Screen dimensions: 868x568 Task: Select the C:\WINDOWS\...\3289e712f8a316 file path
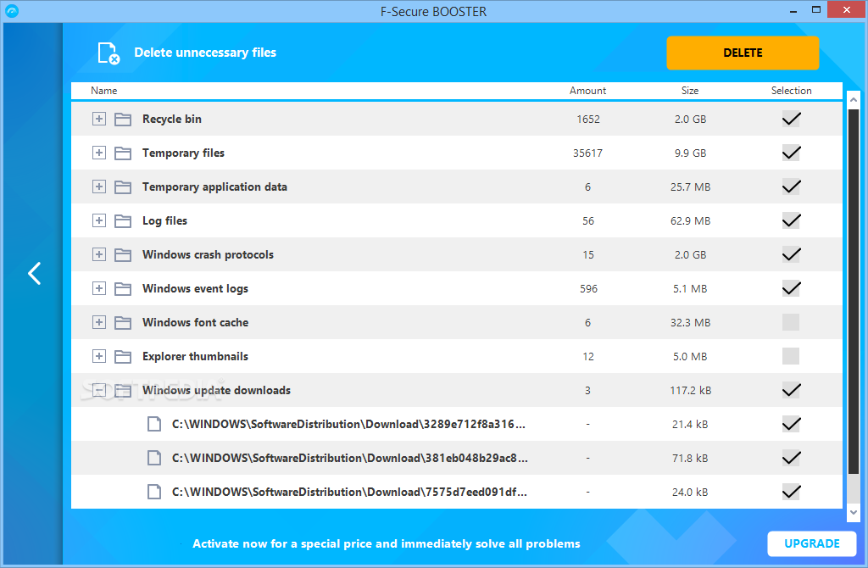[348, 424]
